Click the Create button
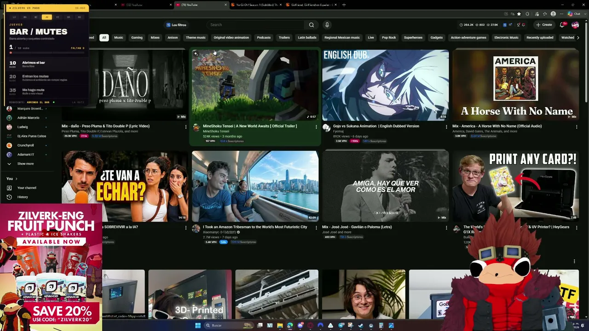 coord(544,25)
